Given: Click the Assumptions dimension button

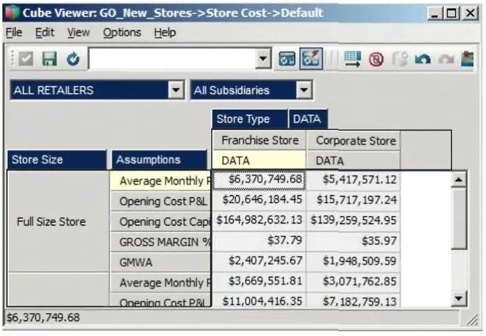Looking at the screenshot, I should 160,160.
